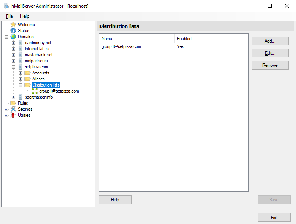Screen dimensions: 296x224
Task: Click the Edit... button
Action: coord(270,53)
